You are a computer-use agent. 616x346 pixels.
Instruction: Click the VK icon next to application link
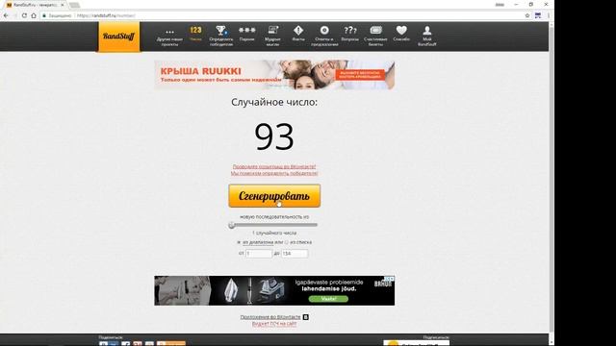pos(306,317)
